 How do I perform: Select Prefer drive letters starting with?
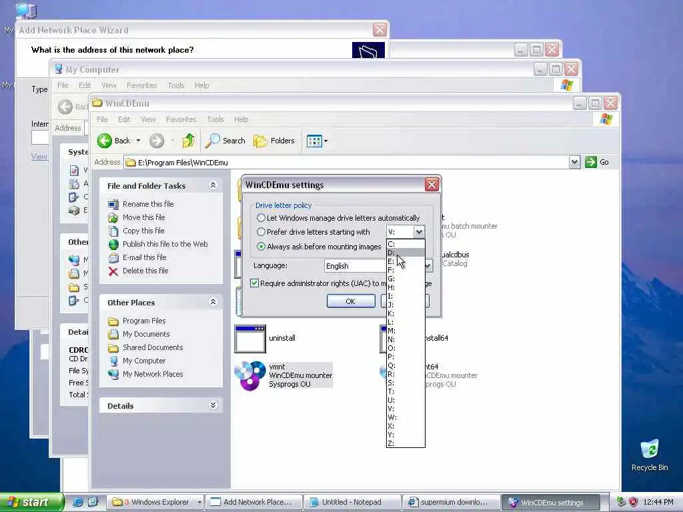coord(261,231)
